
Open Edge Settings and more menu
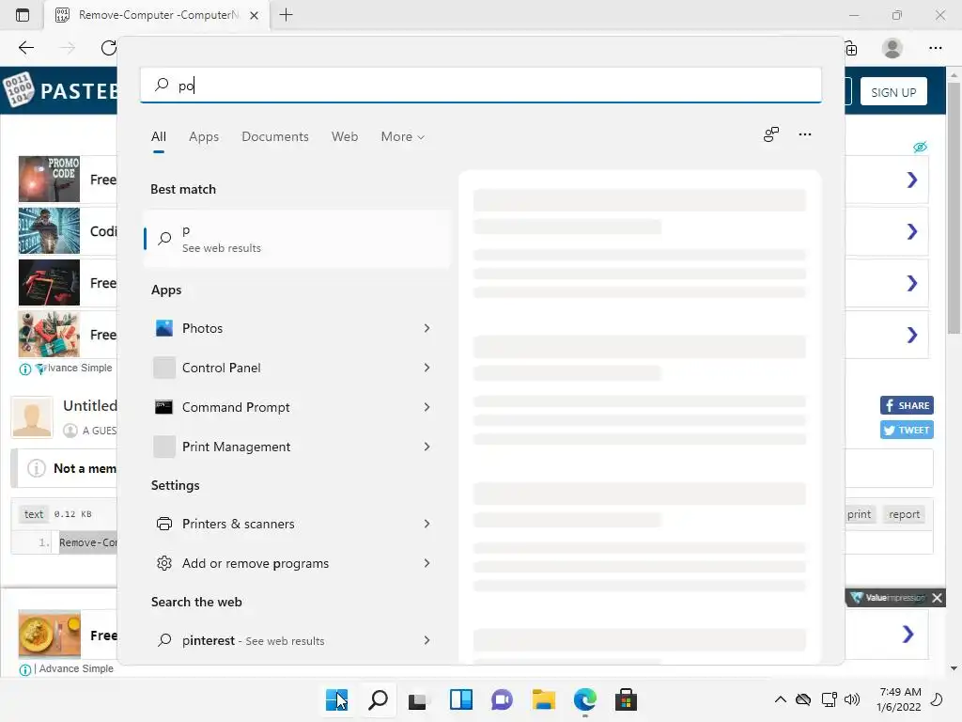(935, 48)
